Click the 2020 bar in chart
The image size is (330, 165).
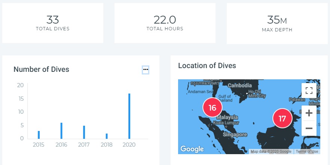click(x=129, y=116)
